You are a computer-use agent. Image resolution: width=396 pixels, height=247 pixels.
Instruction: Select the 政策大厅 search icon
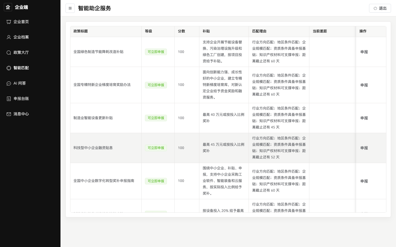point(9,53)
